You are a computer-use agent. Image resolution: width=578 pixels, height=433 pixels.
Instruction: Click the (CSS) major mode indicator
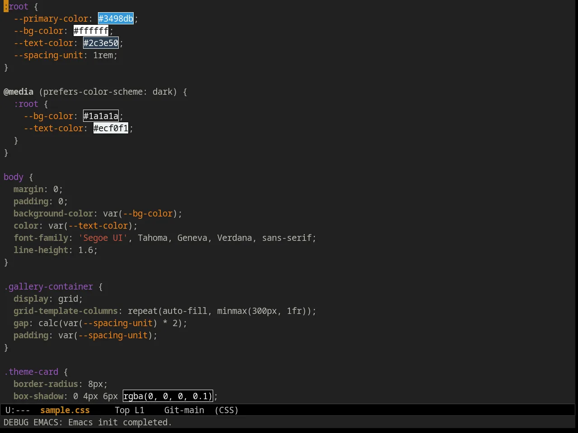(x=227, y=410)
